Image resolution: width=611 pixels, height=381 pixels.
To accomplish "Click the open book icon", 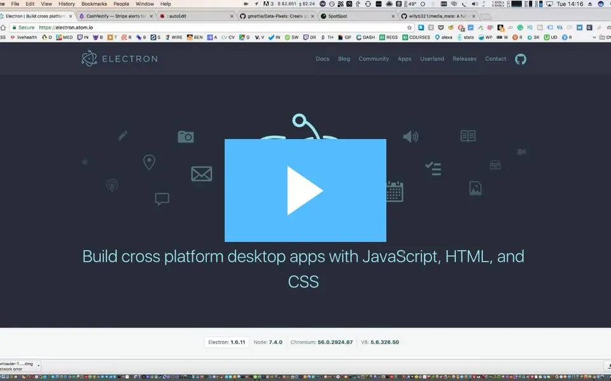I will point(468,136).
